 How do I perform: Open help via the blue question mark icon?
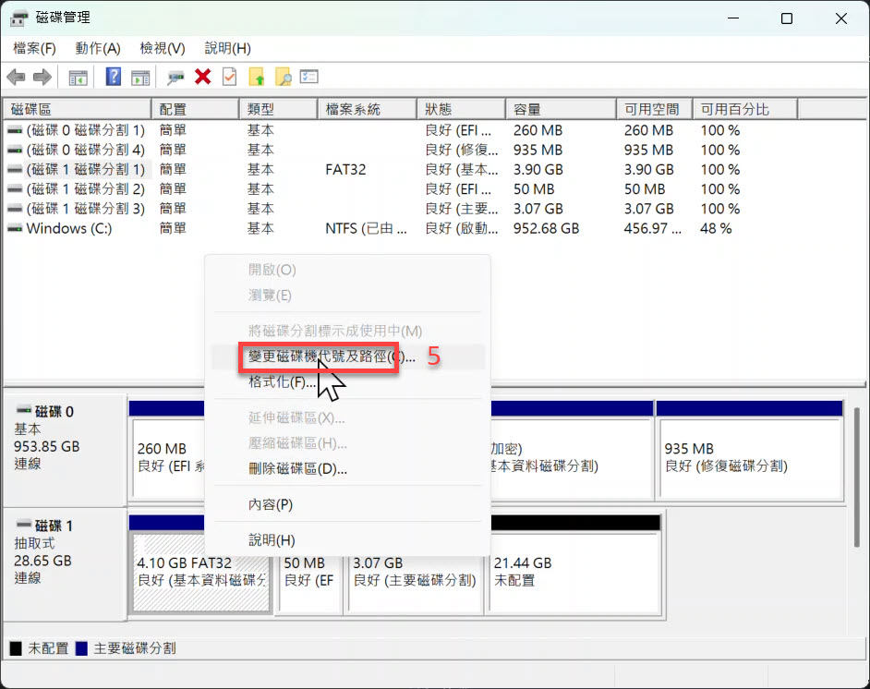114,78
